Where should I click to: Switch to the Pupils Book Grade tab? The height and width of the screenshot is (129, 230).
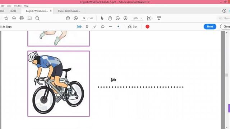pos(69,11)
